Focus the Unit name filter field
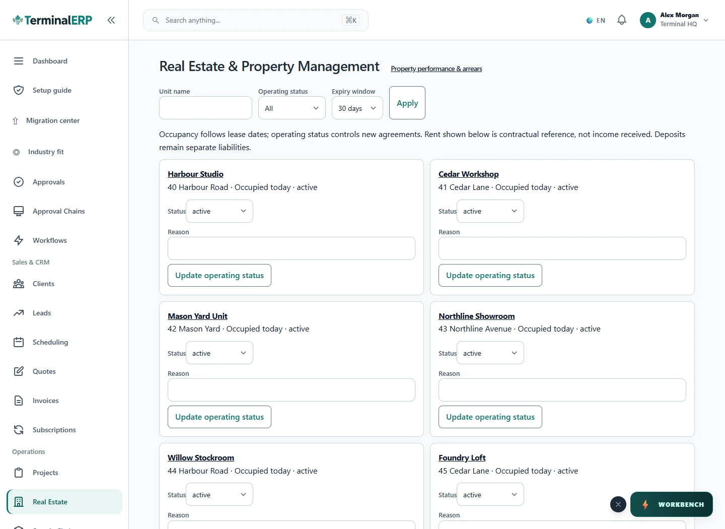Screen dimensions: 725x529 coord(205,108)
